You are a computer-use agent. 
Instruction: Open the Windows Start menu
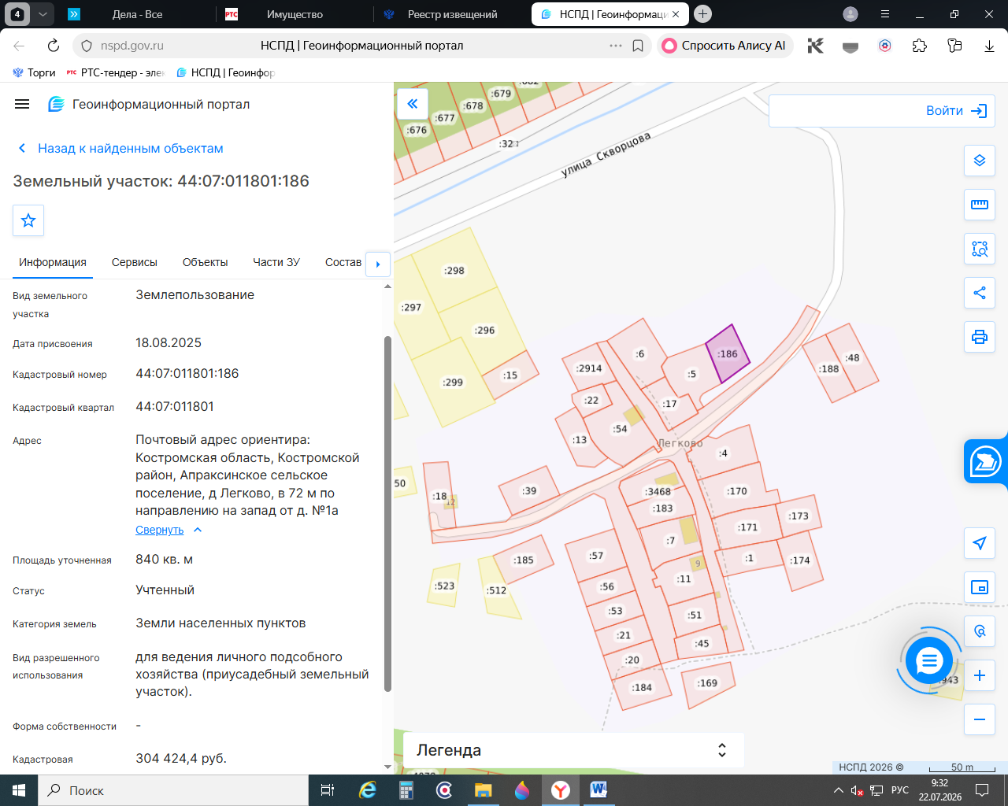click(19, 790)
